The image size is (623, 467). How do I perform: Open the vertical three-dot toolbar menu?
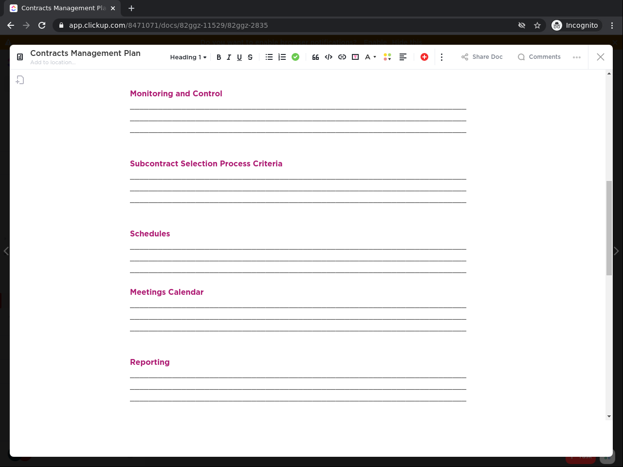click(x=441, y=57)
